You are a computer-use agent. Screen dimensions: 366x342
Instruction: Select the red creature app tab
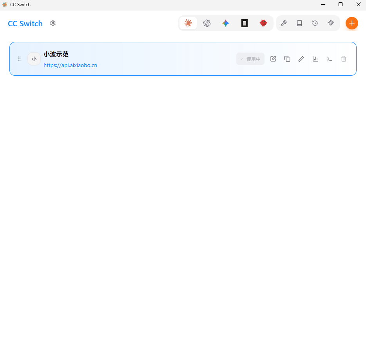(x=263, y=23)
